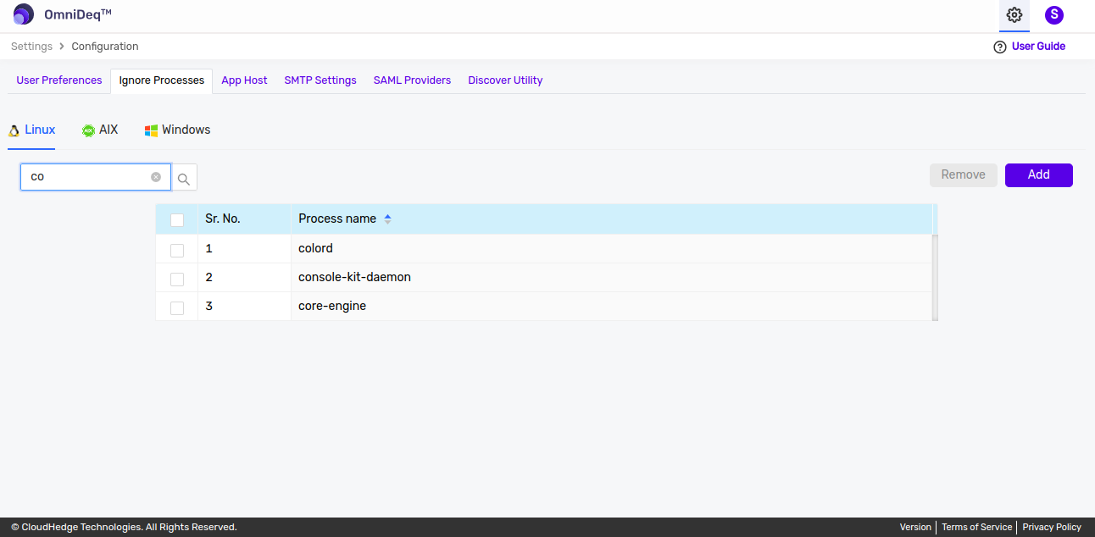
Task: Click the OmniDeq logo icon
Action: point(24,14)
